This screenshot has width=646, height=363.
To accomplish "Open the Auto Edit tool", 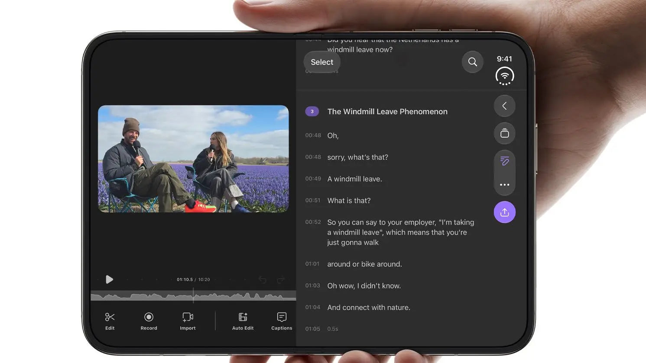I will [243, 321].
